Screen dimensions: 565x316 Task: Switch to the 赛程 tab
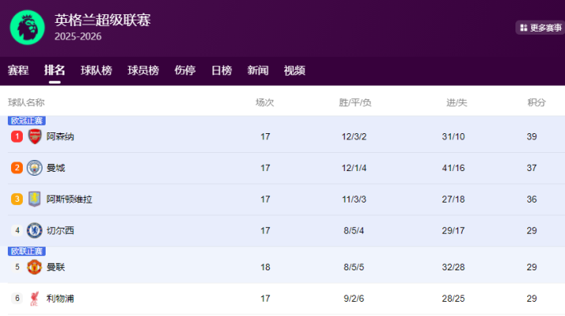(x=18, y=70)
